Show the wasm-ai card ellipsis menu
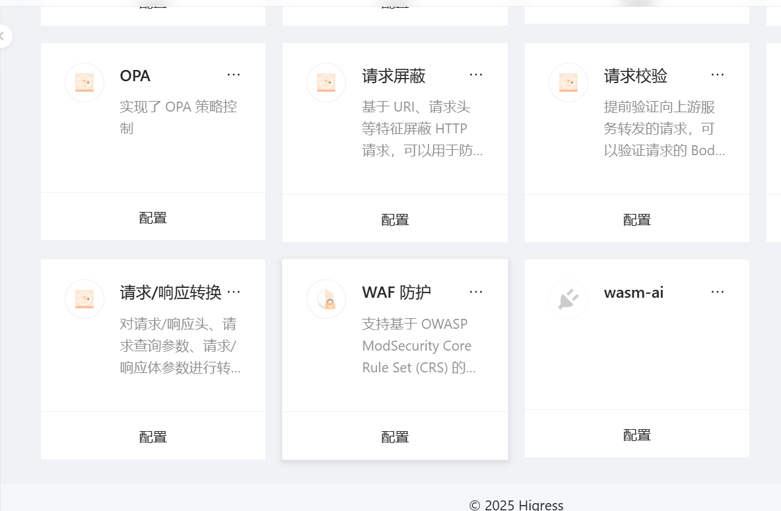 coord(718,292)
